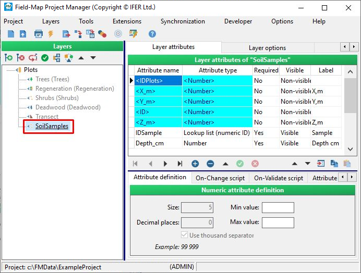Click the add layer icon

click(x=8, y=58)
